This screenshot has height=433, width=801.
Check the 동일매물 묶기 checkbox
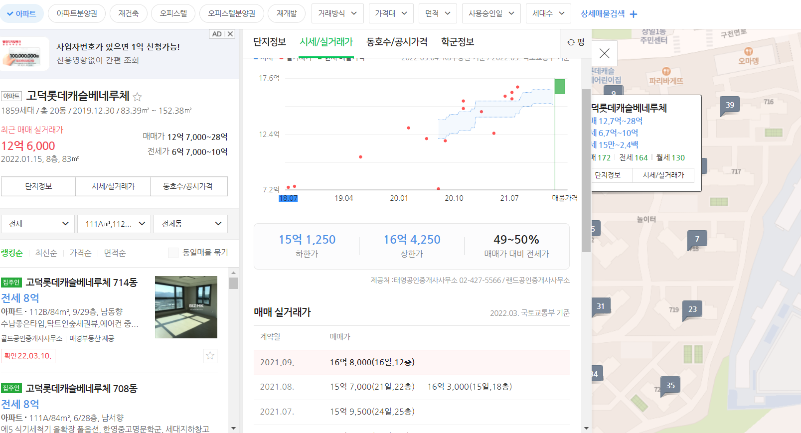173,253
